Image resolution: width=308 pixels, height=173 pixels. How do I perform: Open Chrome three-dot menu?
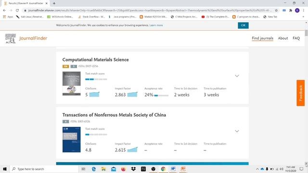[304, 11]
